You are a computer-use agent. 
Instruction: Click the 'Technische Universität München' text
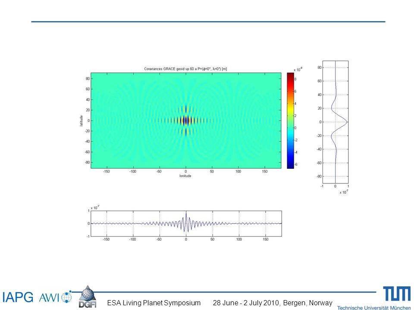[x=374, y=307]
